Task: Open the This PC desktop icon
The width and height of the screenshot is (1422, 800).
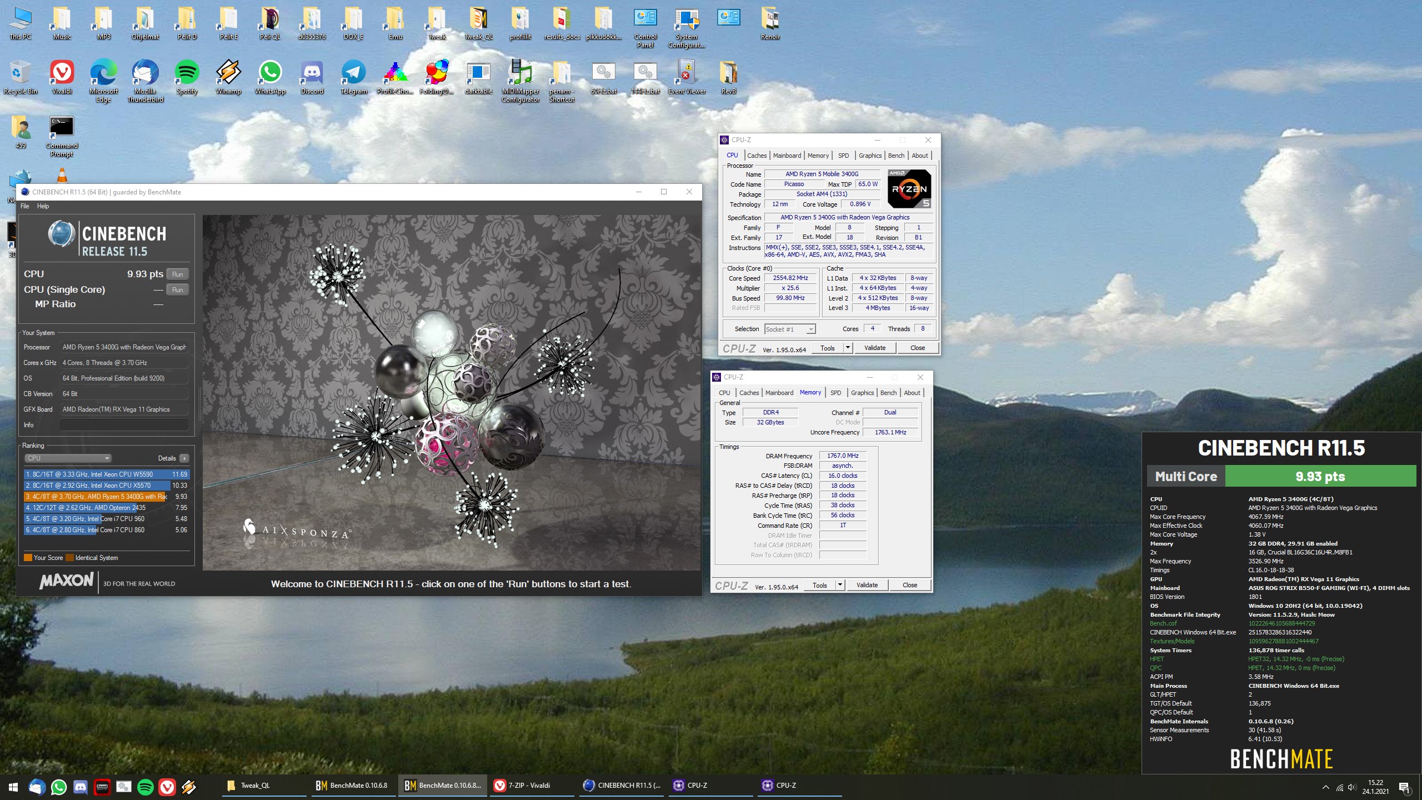Action: [21, 23]
